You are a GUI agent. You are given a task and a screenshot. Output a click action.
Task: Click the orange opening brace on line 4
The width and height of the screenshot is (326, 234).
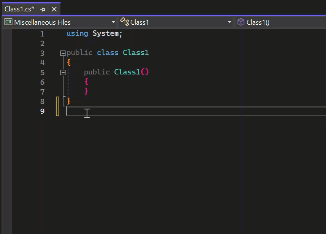click(x=69, y=63)
